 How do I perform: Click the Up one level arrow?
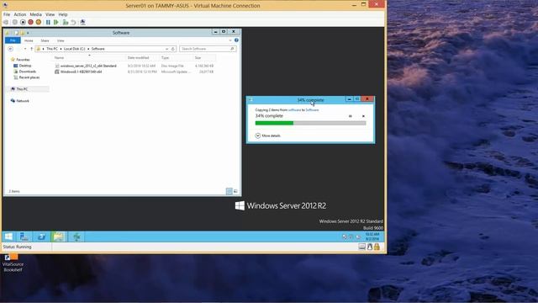pyautogui.click(x=31, y=49)
